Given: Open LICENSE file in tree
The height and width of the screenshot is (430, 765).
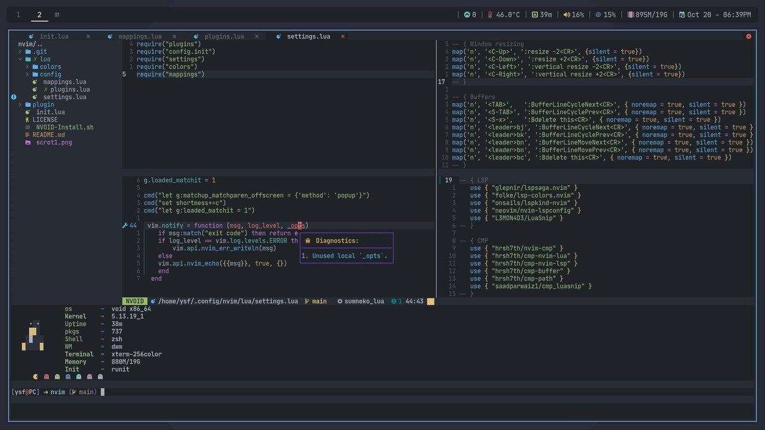Looking at the screenshot, I should point(45,119).
